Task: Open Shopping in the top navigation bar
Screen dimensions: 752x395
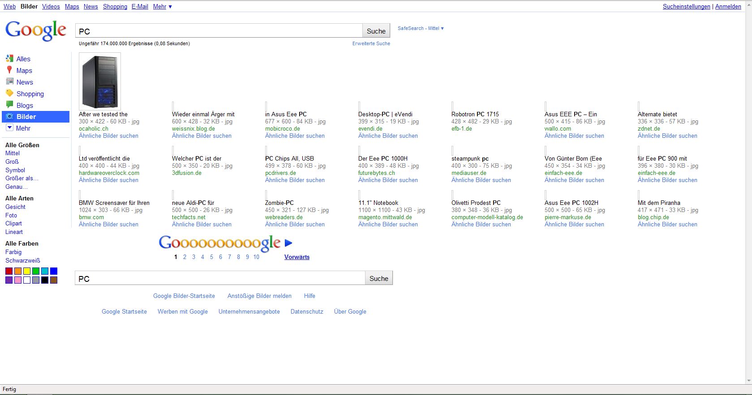Action: tap(115, 6)
